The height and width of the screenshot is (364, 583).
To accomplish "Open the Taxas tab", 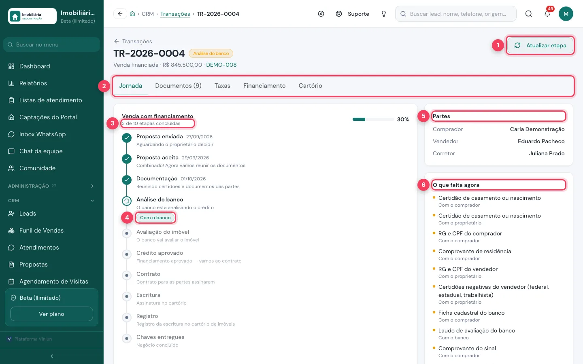I will coord(222,86).
